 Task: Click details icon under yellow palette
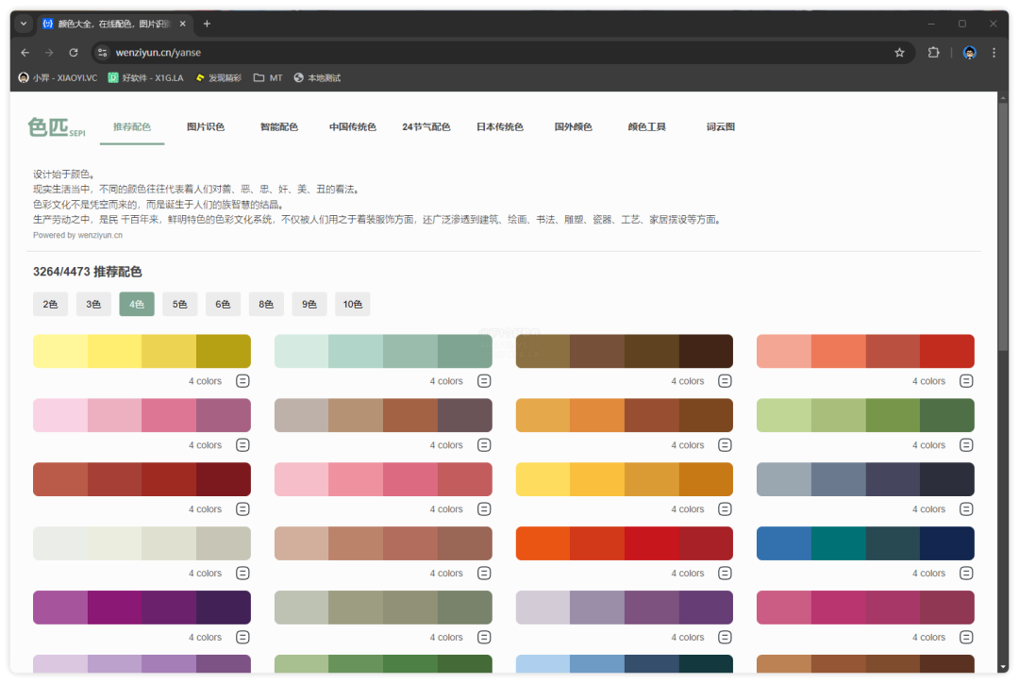click(242, 381)
